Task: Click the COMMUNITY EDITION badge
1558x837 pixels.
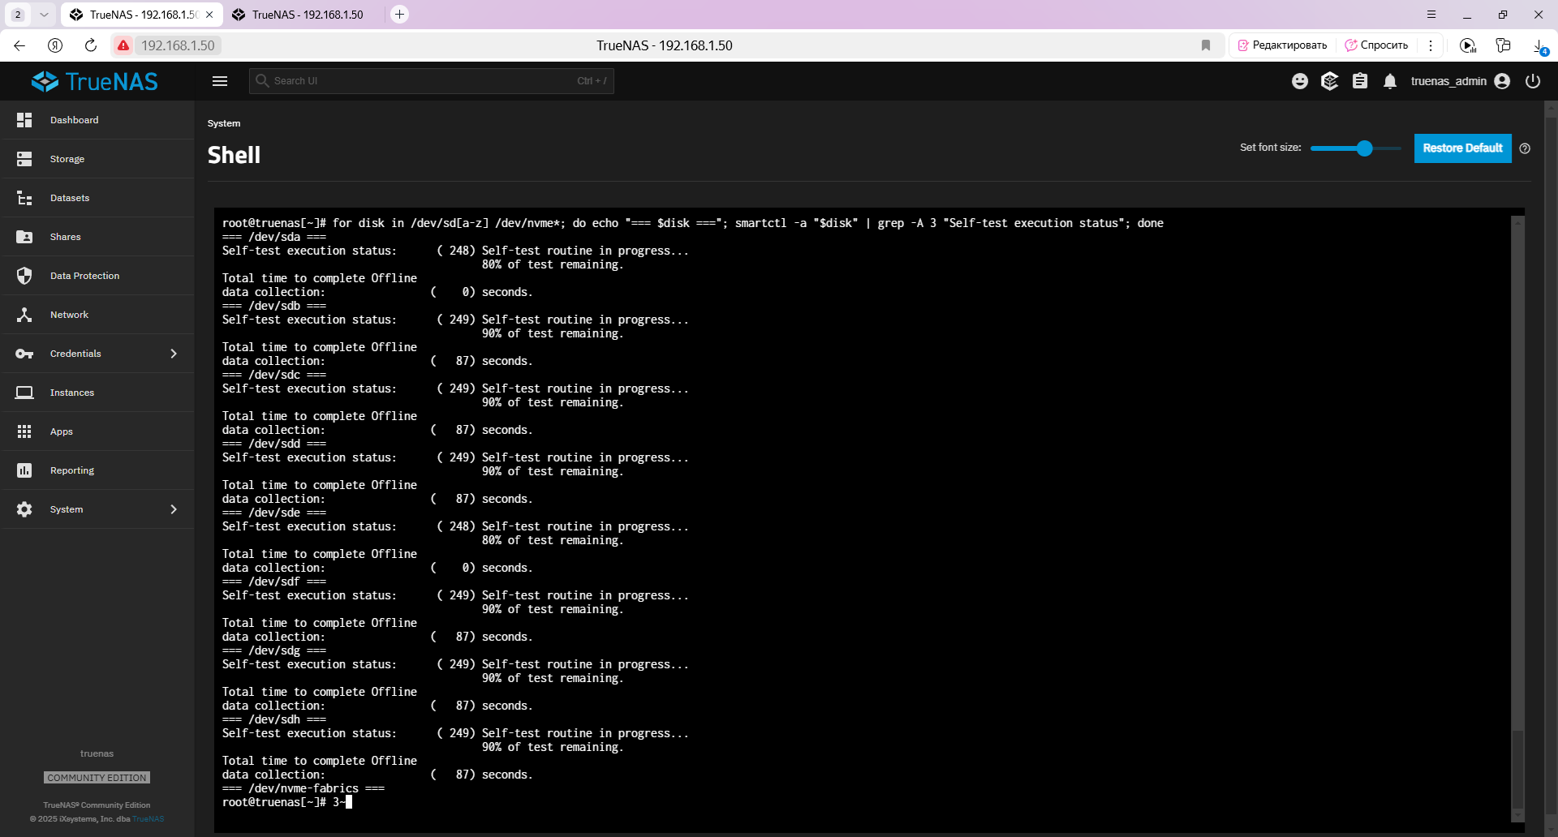Action: click(97, 778)
